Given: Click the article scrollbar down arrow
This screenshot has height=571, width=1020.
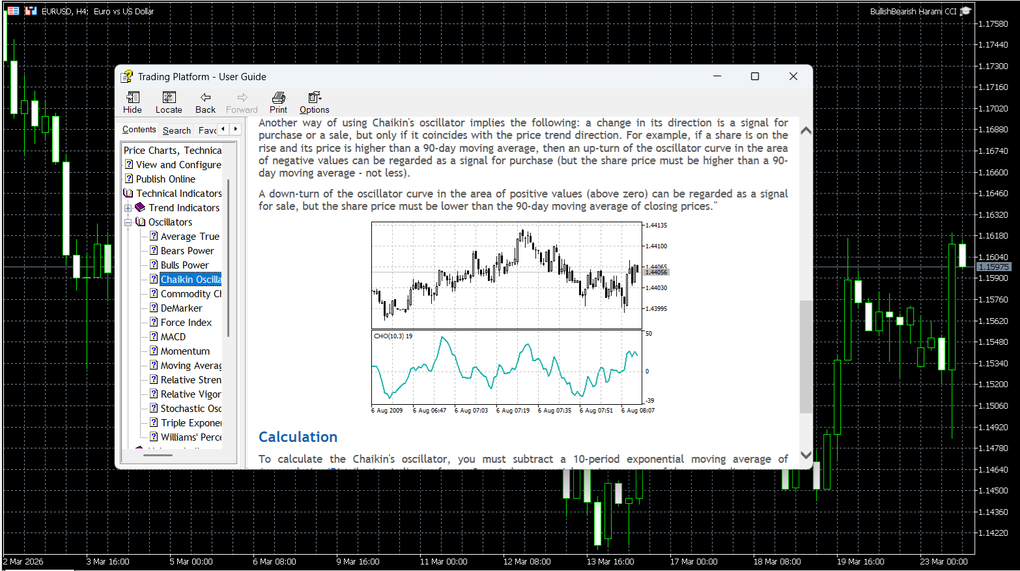Looking at the screenshot, I should click(x=806, y=455).
